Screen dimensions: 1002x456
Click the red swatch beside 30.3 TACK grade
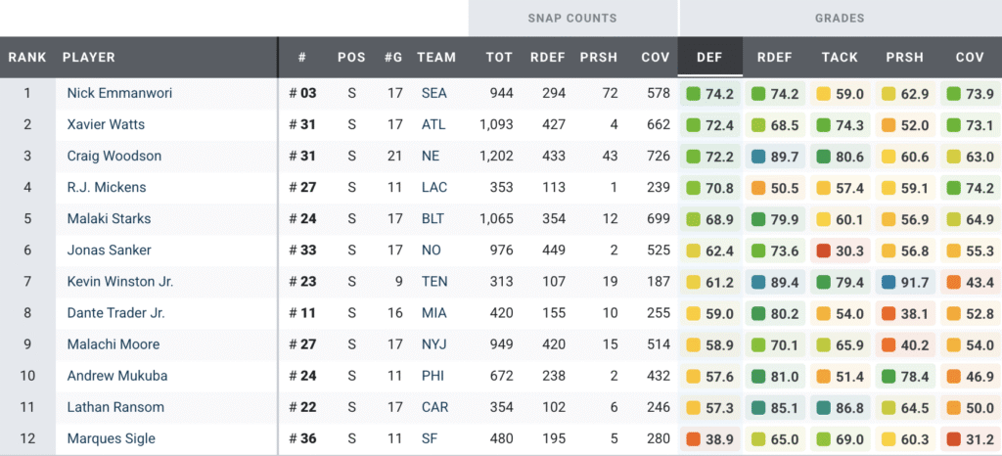[x=824, y=251]
